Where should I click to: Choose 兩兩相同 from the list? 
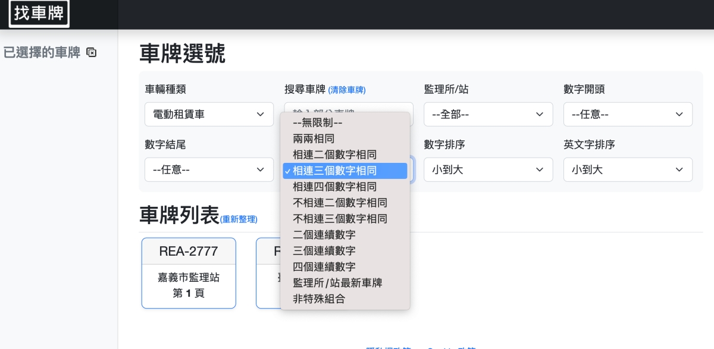[x=314, y=139]
